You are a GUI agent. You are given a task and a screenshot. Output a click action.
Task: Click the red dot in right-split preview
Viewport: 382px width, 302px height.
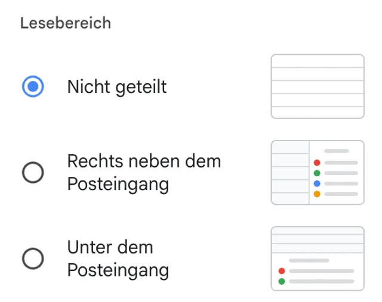pos(317,162)
